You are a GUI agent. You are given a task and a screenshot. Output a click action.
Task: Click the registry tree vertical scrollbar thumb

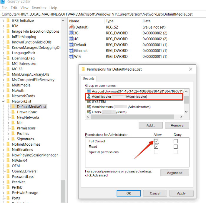[63, 191]
